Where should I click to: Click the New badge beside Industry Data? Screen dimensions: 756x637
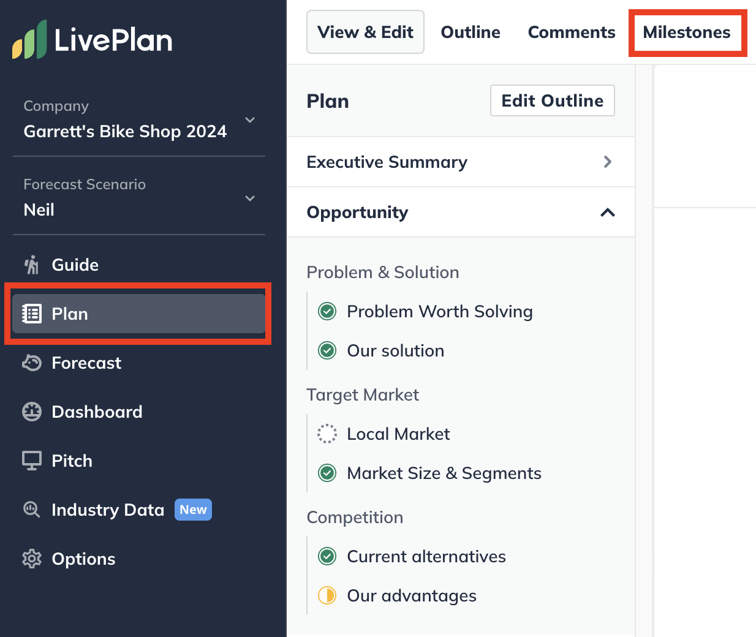tap(193, 510)
